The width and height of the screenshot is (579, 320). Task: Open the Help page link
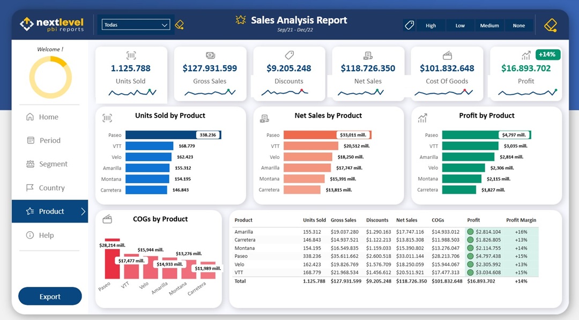click(x=46, y=235)
